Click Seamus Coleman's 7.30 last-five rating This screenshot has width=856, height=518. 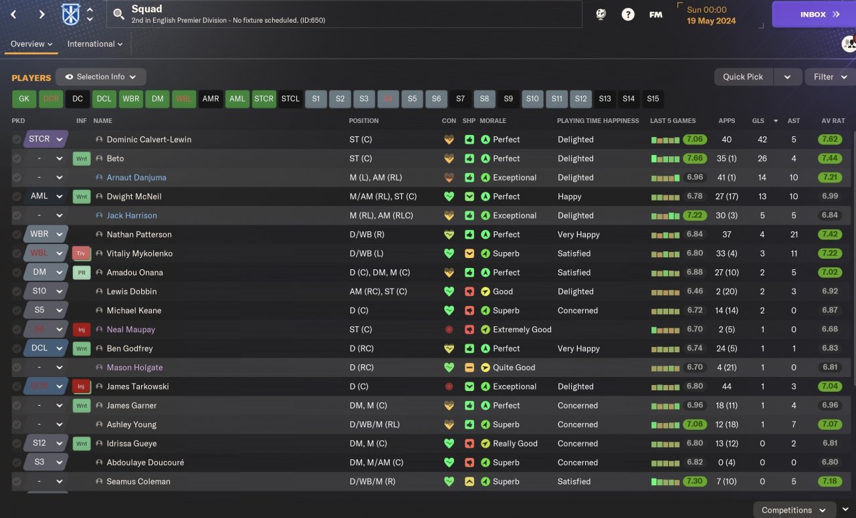pos(694,481)
